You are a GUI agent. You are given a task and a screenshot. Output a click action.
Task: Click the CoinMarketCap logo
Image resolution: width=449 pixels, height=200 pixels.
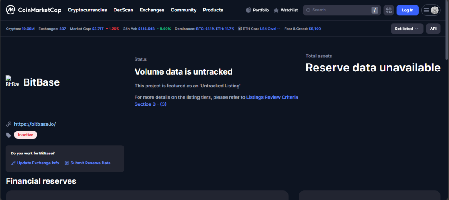pyautogui.click(x=33, y=10)
